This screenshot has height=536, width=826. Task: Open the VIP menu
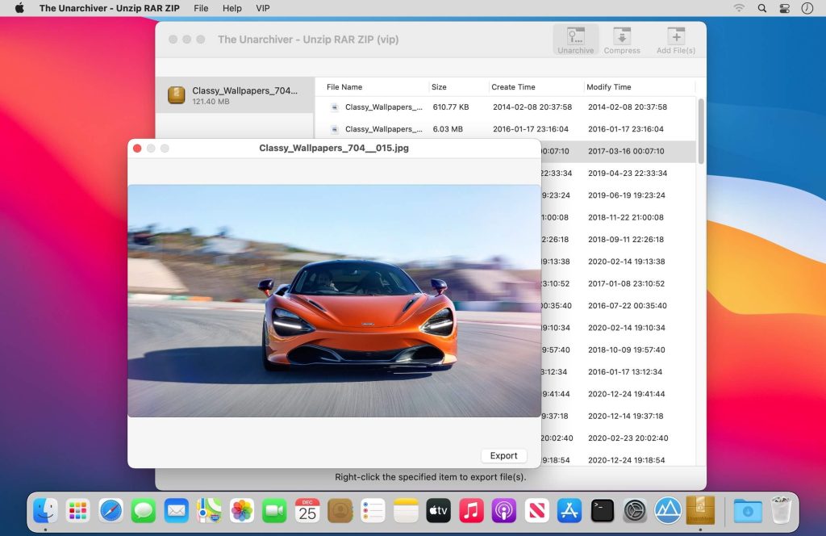coord(263,8)
